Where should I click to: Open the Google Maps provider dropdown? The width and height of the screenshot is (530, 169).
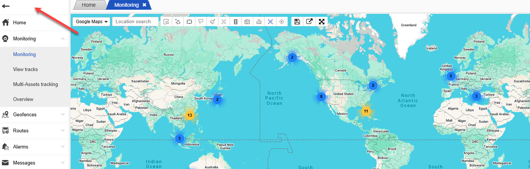pyautogui.click(x=92, y=22)
